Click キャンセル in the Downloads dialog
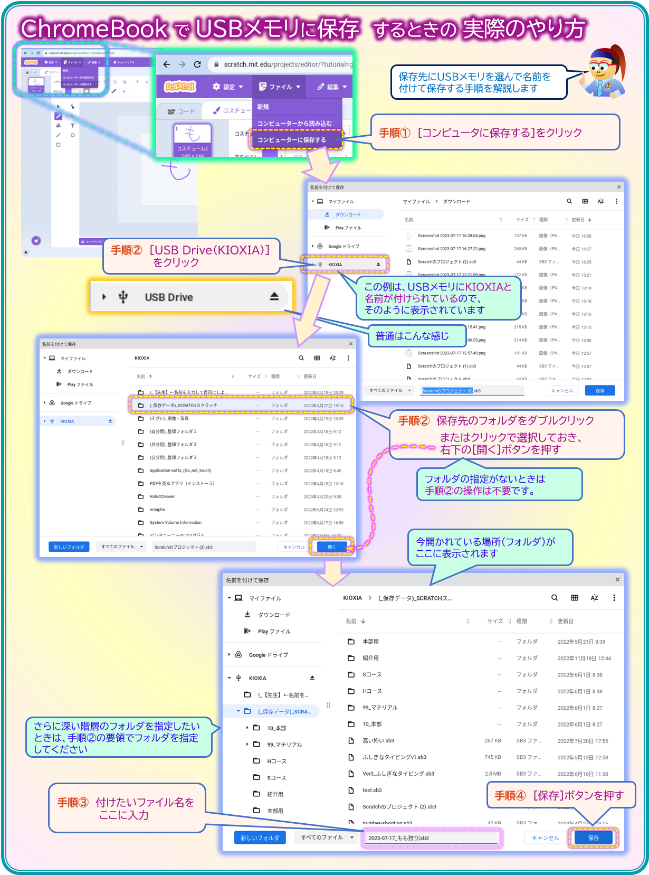 562,390
